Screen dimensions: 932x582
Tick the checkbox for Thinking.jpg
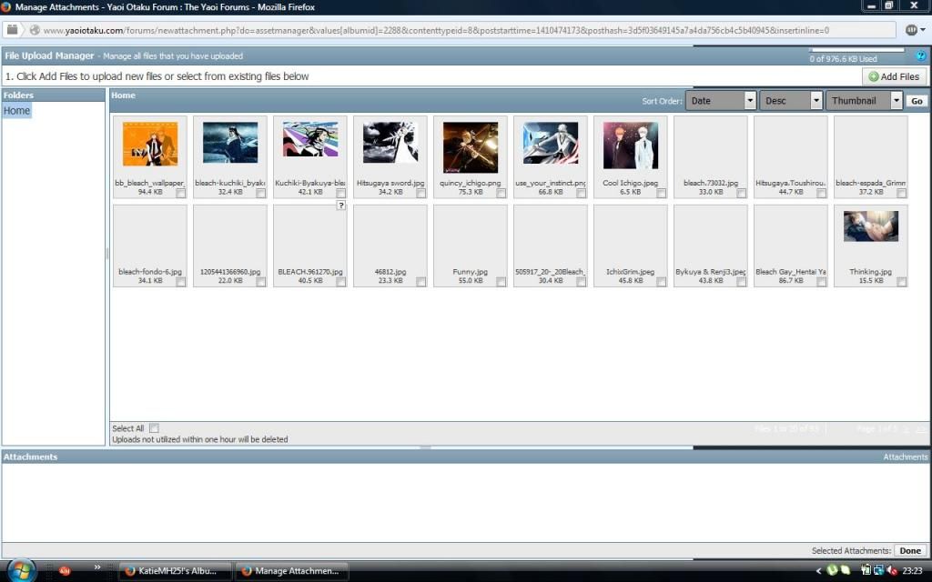click(902, 282)
